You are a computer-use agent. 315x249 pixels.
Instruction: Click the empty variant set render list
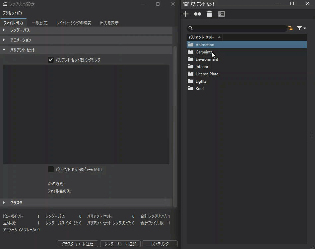point(86,114)
